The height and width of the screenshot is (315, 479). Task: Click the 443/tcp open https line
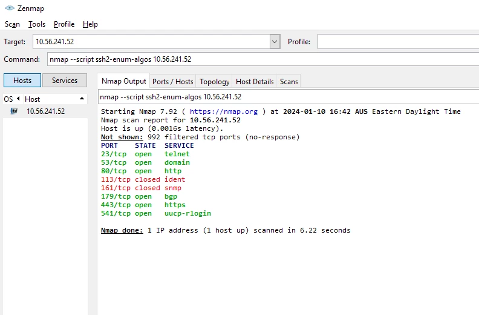(143, 205)
